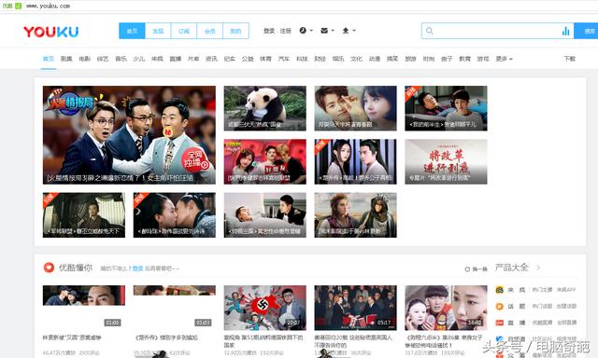Open the 游戏 channel
598x358 pixels.
[483, 59]
